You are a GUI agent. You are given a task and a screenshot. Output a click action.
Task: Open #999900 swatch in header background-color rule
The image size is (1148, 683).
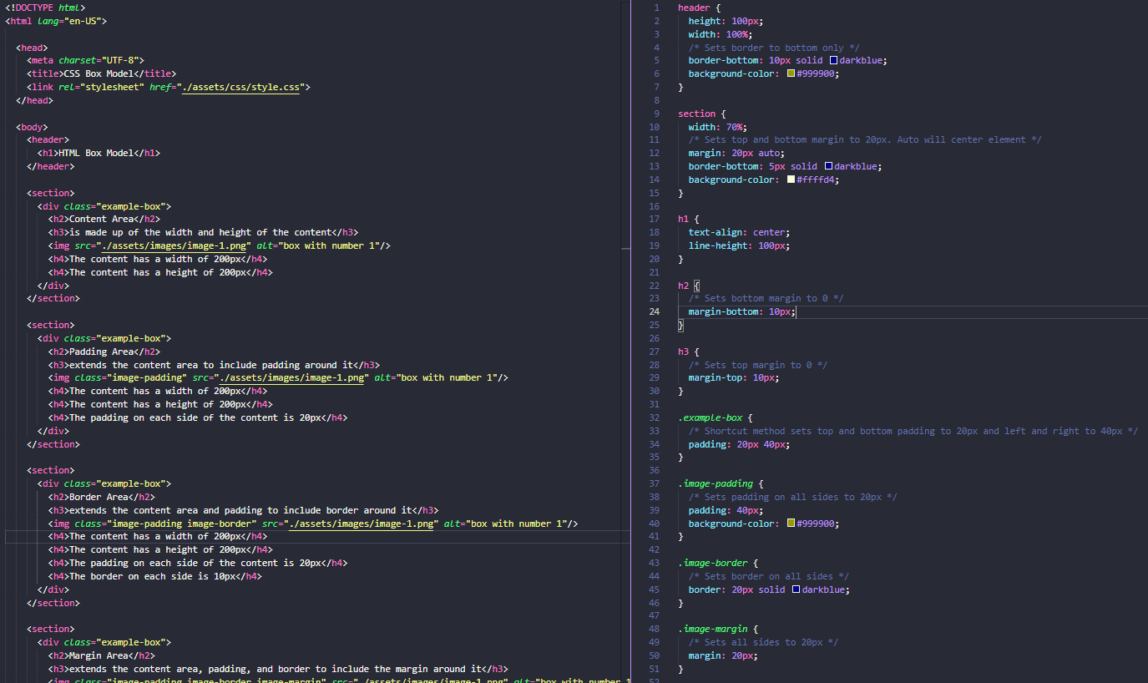click(791, 74)
